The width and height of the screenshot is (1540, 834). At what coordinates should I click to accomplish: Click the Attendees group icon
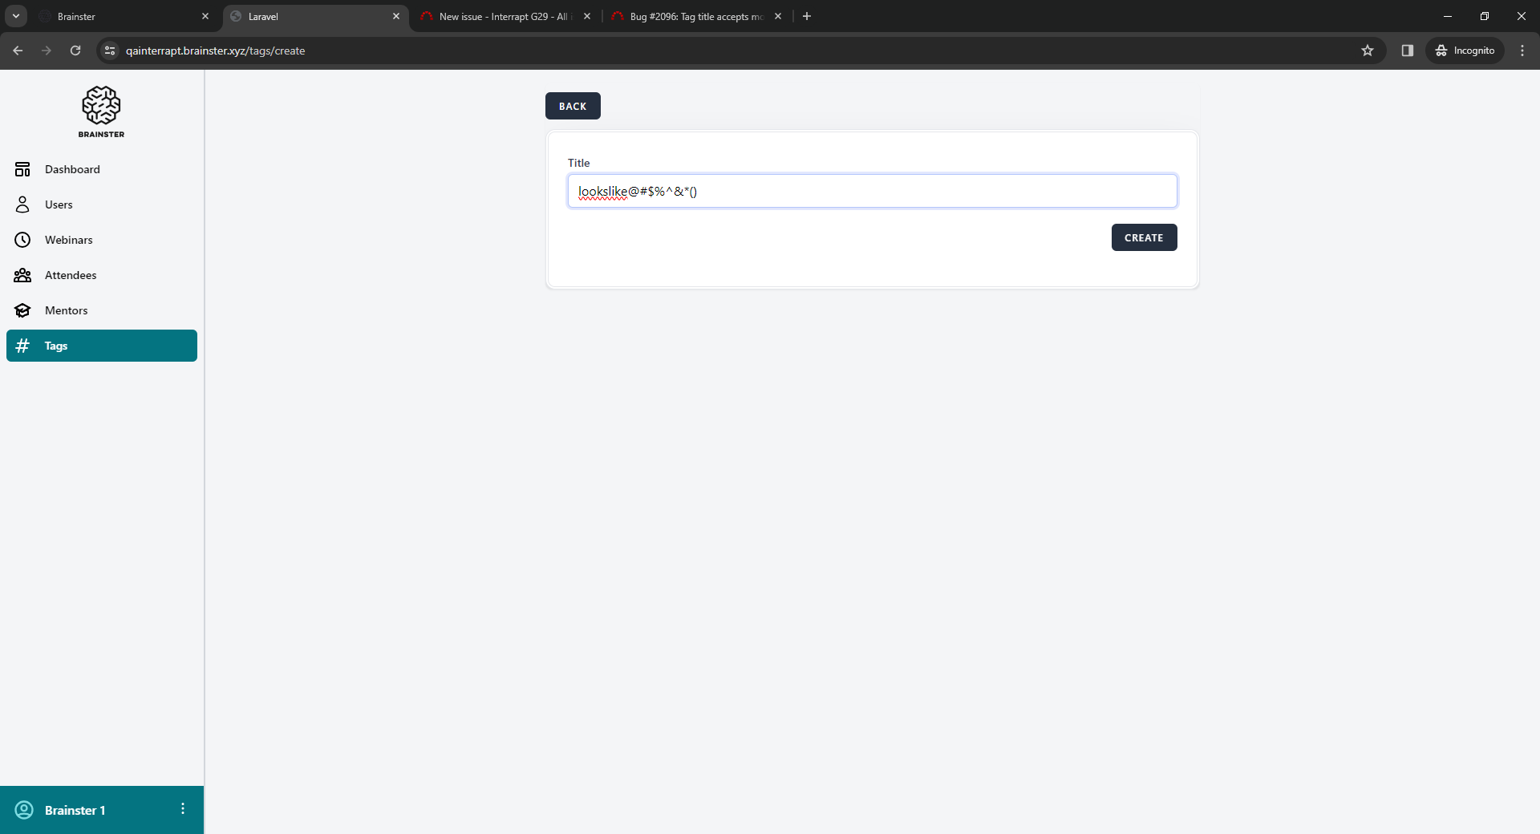pos(22,275)
